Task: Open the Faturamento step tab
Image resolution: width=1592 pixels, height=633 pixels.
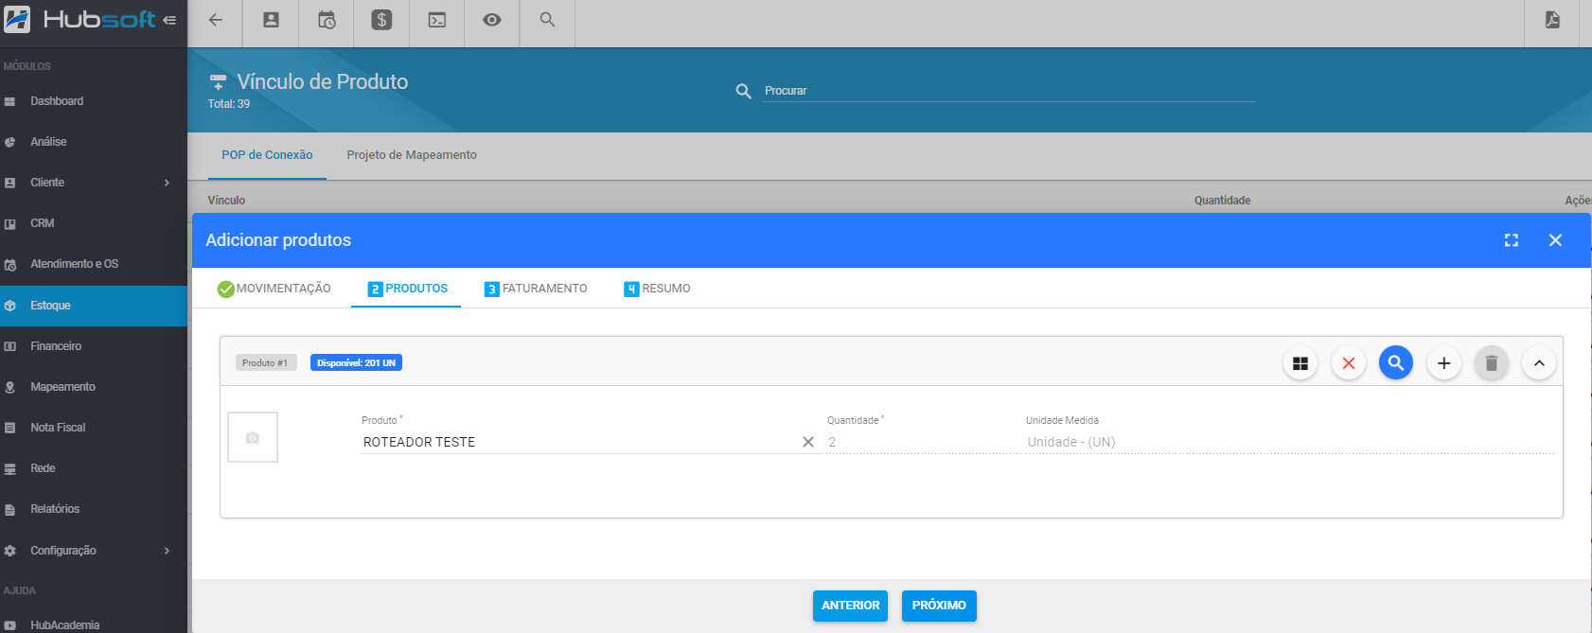Action: [x=536, y=289]
